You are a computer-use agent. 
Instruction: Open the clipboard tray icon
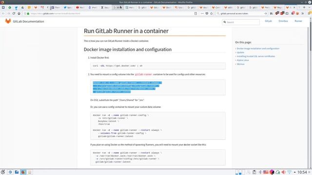point(254,172)
